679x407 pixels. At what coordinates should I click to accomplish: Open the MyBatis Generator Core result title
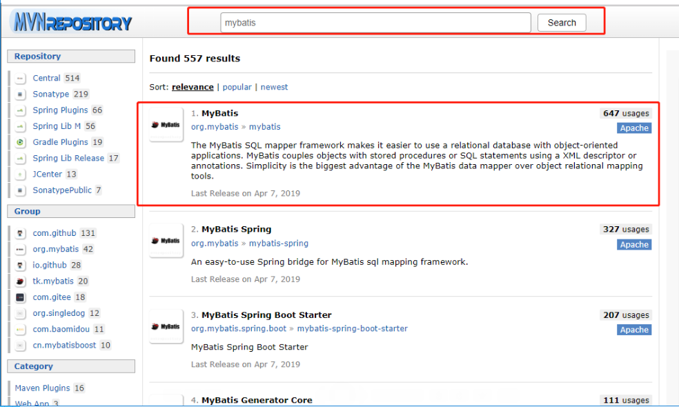pos(257,401)
